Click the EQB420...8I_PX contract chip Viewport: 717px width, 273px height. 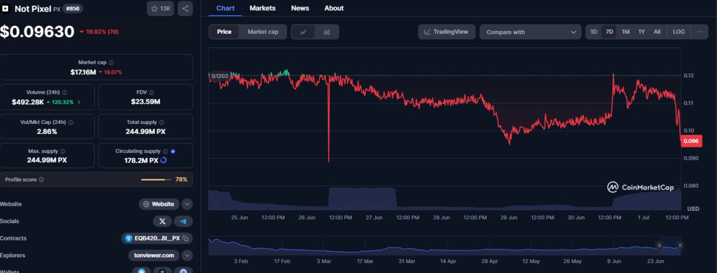(157, 238)
